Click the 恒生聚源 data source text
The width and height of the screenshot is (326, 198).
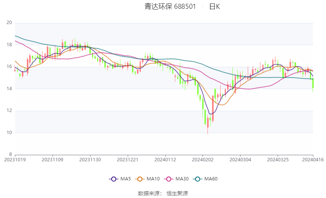point(177,193)
